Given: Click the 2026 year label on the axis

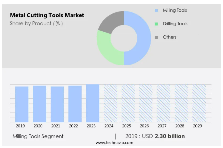Looking at the screenshot, I should 144,126.
